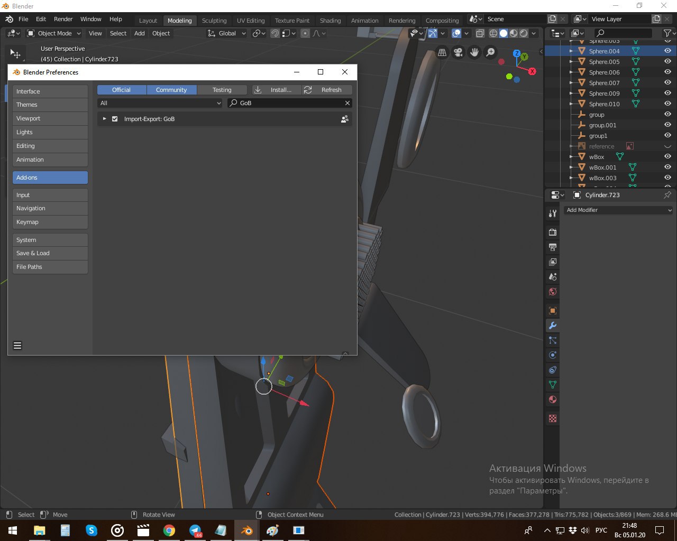Open the Keymap preferences section
Viewport: 677px width, 541px height.
coord(50,222)
